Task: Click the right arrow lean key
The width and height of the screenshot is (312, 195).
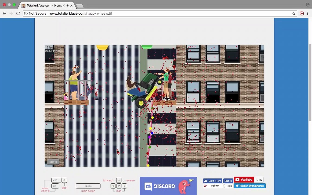Action: (124, 186)
